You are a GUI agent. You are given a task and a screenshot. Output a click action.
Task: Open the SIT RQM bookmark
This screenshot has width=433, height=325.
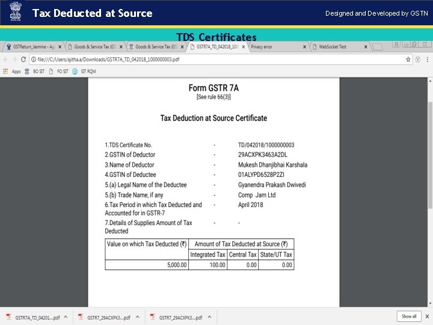pos(84,72)
